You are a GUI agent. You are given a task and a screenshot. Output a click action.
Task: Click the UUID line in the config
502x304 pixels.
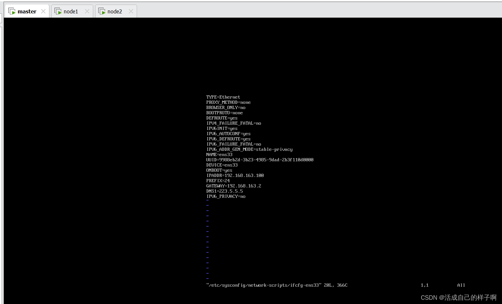coord(260,160)
